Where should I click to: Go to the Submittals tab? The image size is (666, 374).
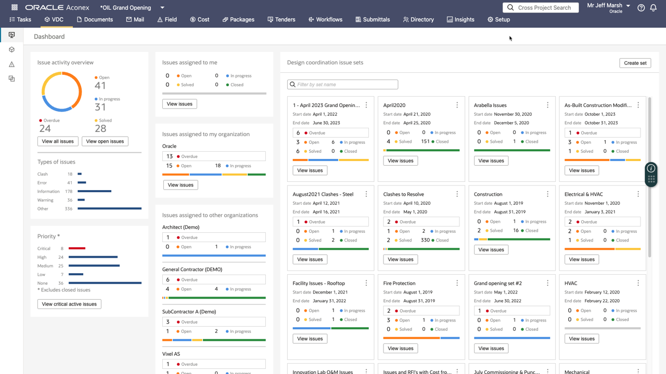point(373,19)
